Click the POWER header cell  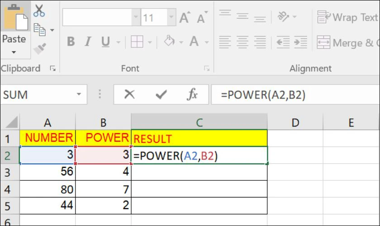coord(103,138)
